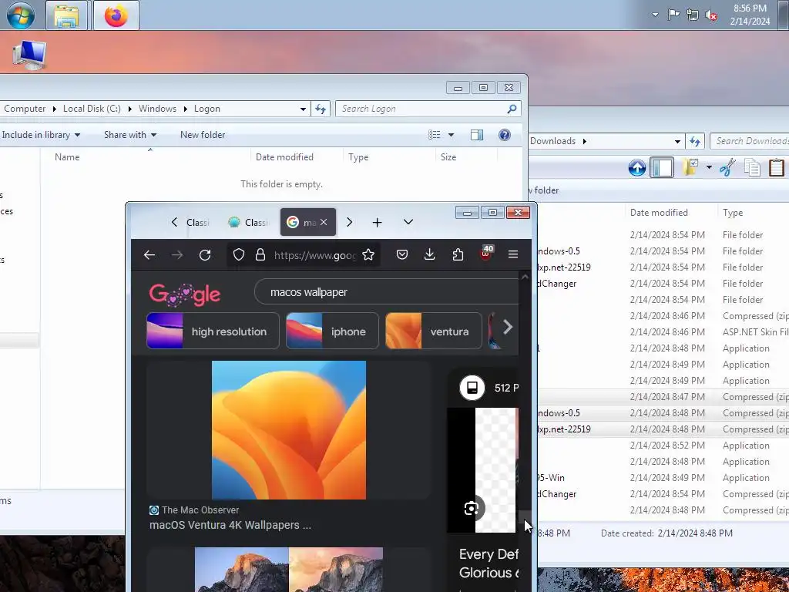Filter by high resolution chip

click(213, 331)
